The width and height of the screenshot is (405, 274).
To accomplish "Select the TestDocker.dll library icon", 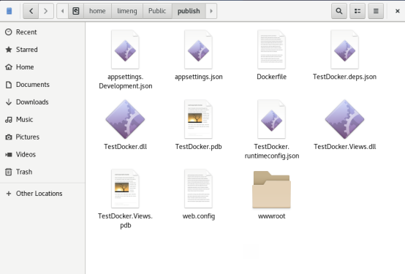I will click(x=125, y=119).
